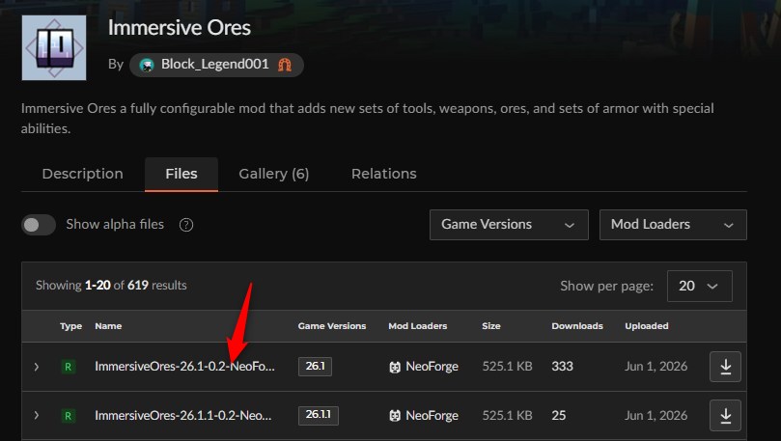Screen dimensions: 781x441
Task: Click the author avatar icon beside Block_Legend001
Action: [x=147, y=65]
